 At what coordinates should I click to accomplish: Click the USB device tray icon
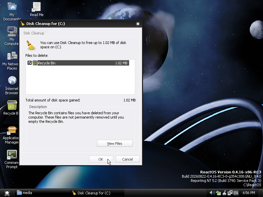pyautogui.click(x=224, y=193)
